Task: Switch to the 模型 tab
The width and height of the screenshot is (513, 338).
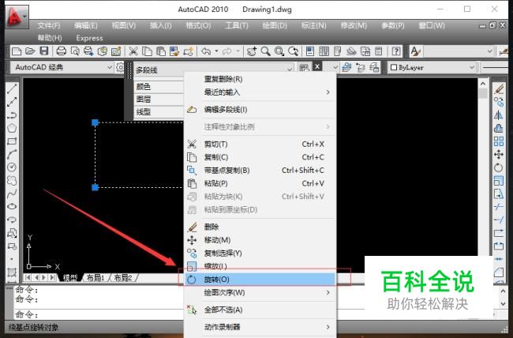Action: (x=70, y=278)
